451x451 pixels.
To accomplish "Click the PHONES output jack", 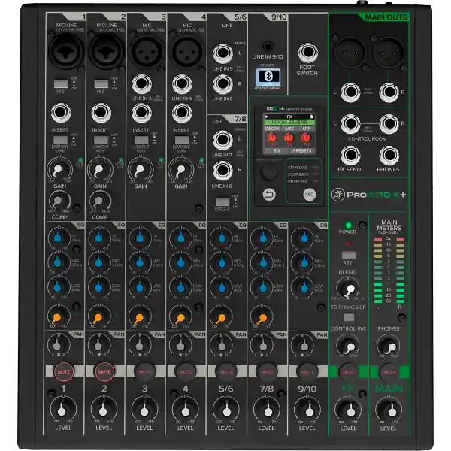I will [389, 156].
